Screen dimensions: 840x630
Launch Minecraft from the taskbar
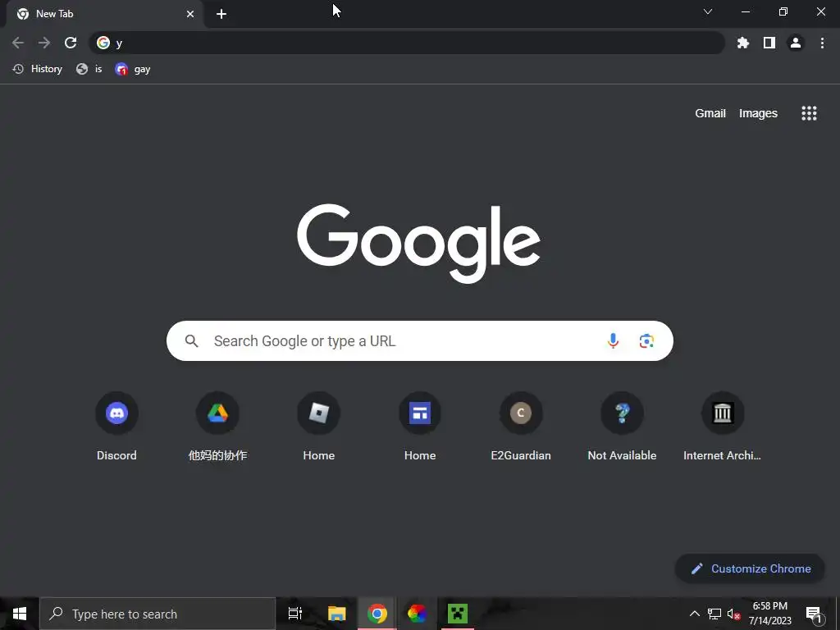coord(458,614)
